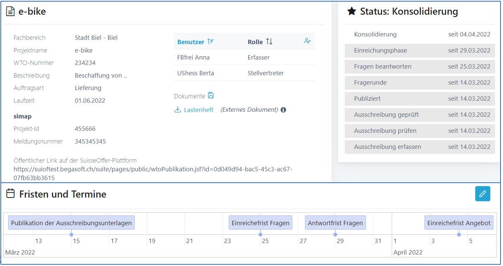Select the UShess Berta user row
This screenshot has height=266, width=503.
pos(244,73)
